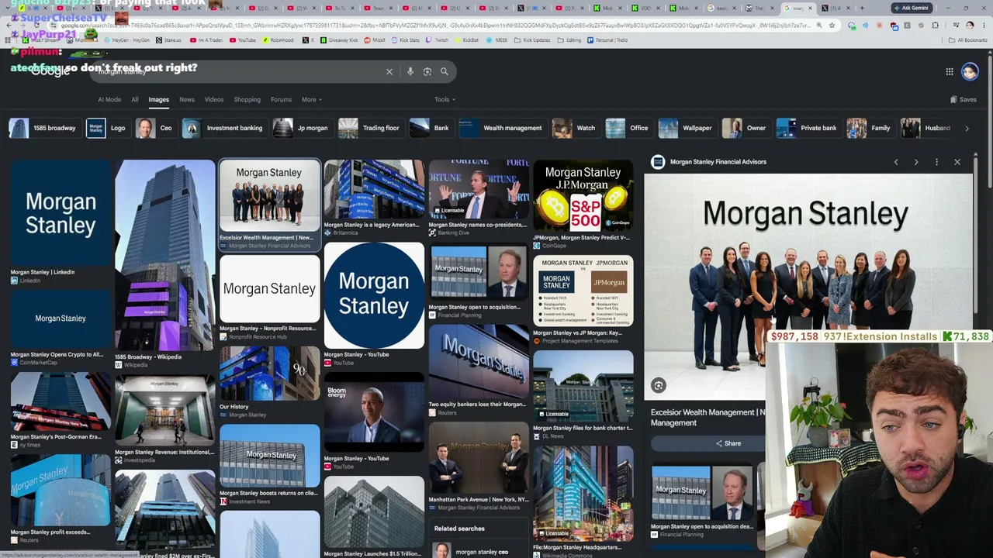This screenshot has height=558, width=993.
Task: Filter images by the Logo chip
Action: tap(106, 128)
